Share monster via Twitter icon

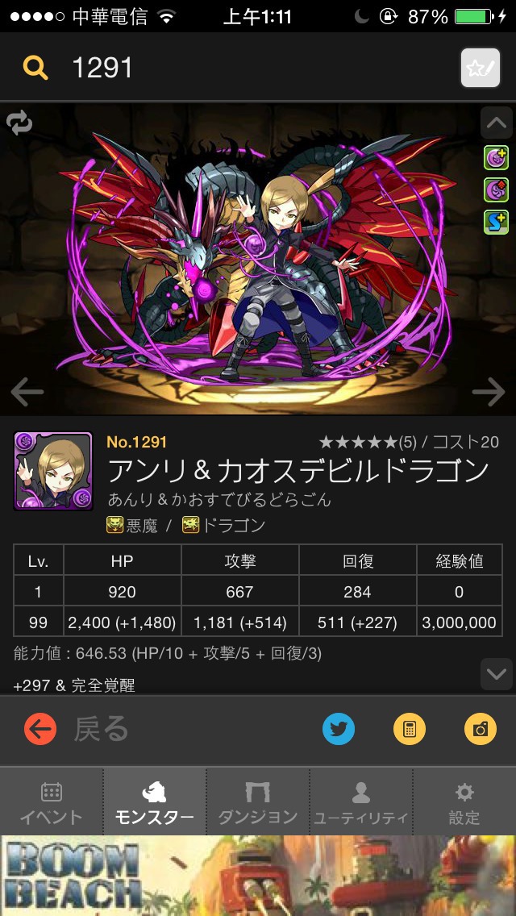[x=339, y=728]
